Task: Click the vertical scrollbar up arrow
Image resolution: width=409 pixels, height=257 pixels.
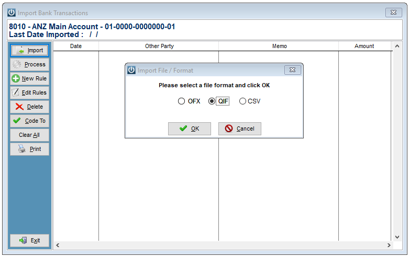Action: coord(397,46)
